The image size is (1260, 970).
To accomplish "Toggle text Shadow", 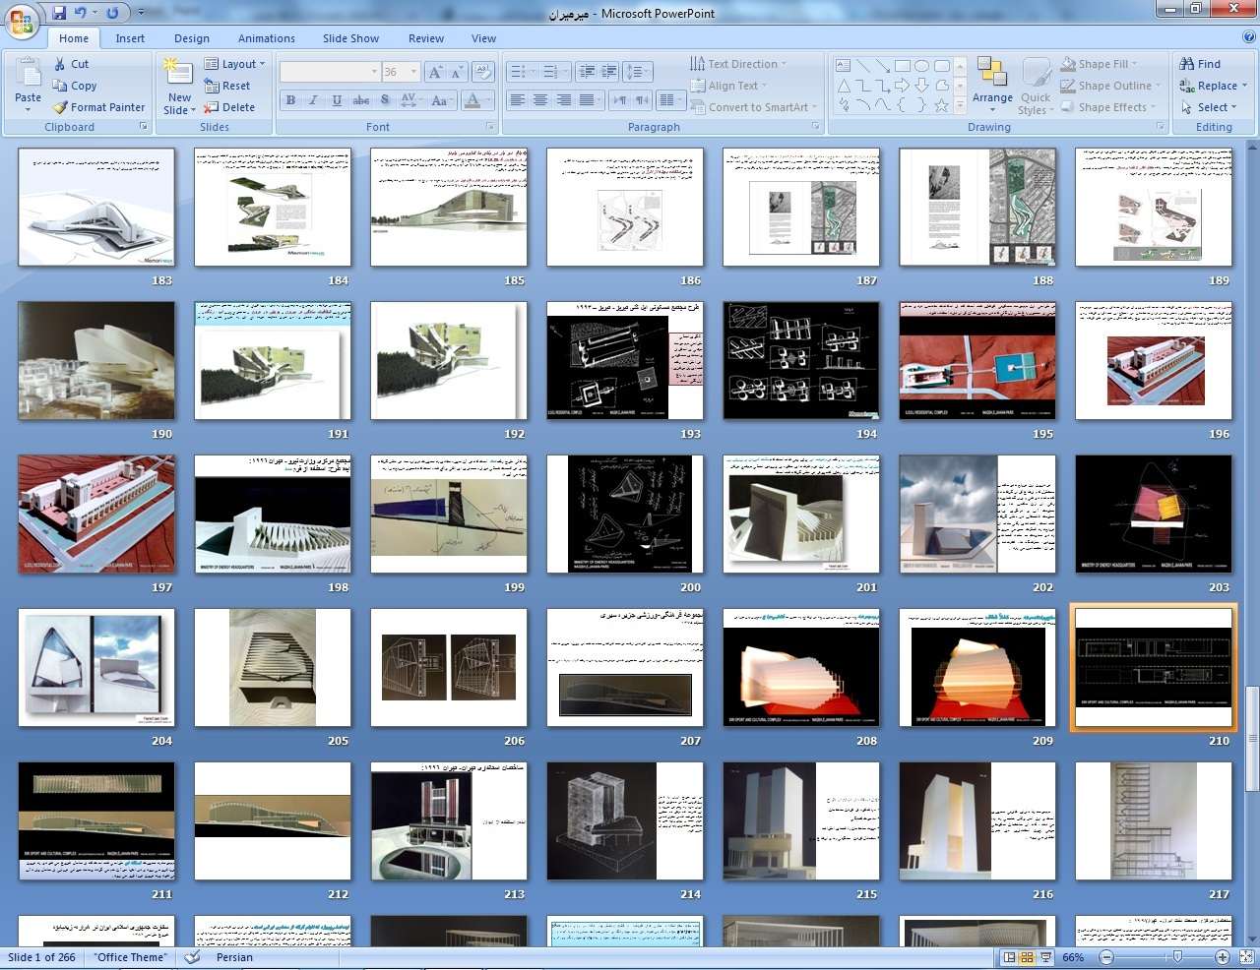I will (x=385, y=100).
